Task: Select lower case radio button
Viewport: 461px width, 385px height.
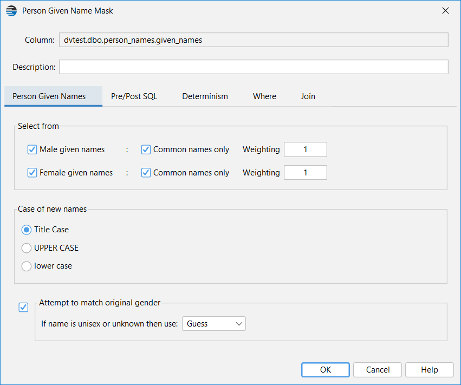Action: click(27, 266)
